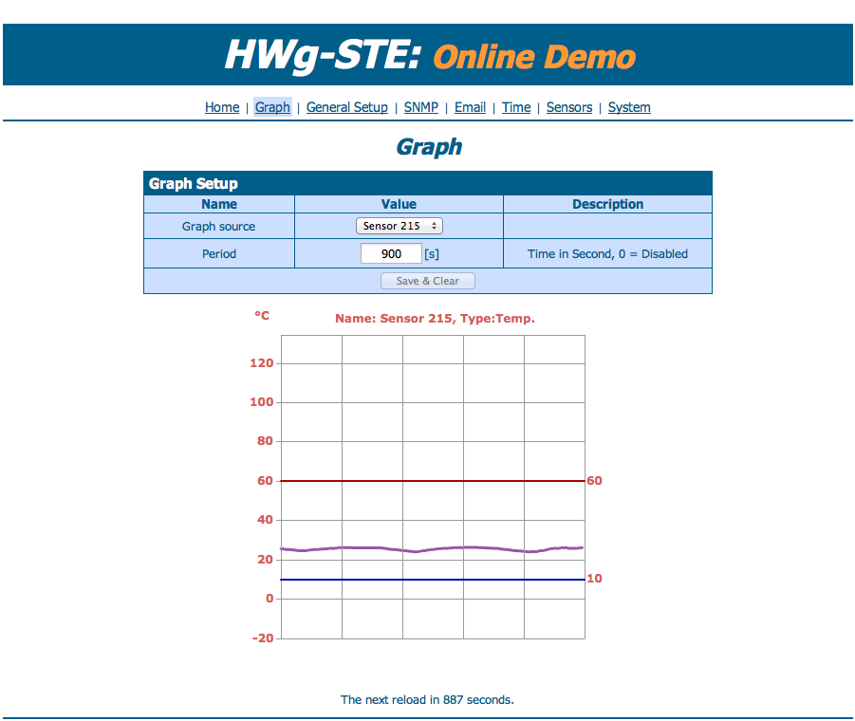This screenshot has width=855, height=721.
Task: Click 'The next reload in 887 seconds.' text
Action: point(427,700)
